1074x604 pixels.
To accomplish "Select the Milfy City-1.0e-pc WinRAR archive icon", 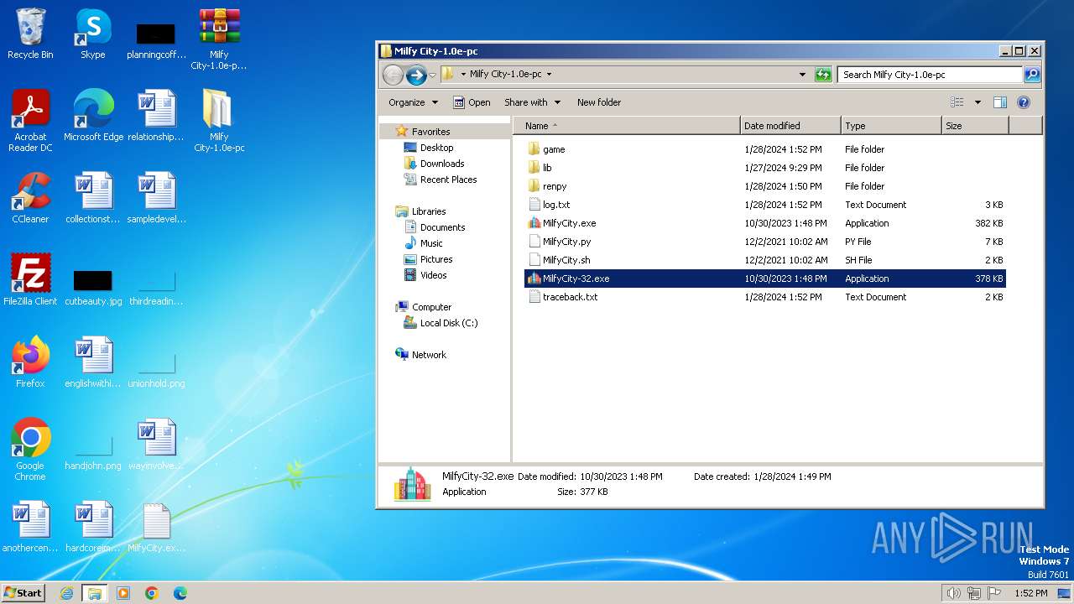I will coord(219,39).
